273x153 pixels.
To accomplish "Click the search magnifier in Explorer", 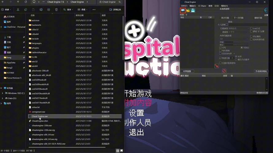I will (x=120, y=2).
